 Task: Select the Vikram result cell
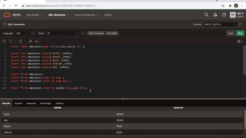58,132
